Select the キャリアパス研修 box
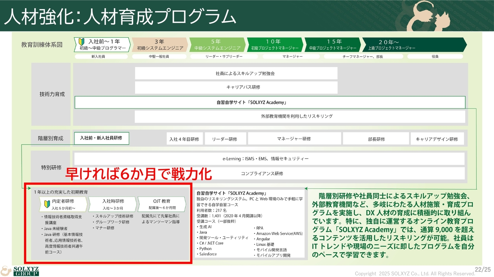Image resolution: width=494 pixels, height=277 pixels. pos(236,87)
